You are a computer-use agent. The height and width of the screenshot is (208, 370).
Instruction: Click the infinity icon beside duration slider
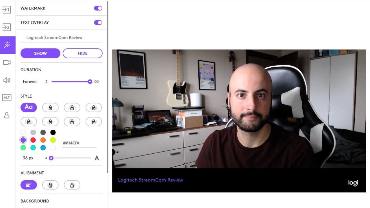pyautogui.click(x=97, y=81)
